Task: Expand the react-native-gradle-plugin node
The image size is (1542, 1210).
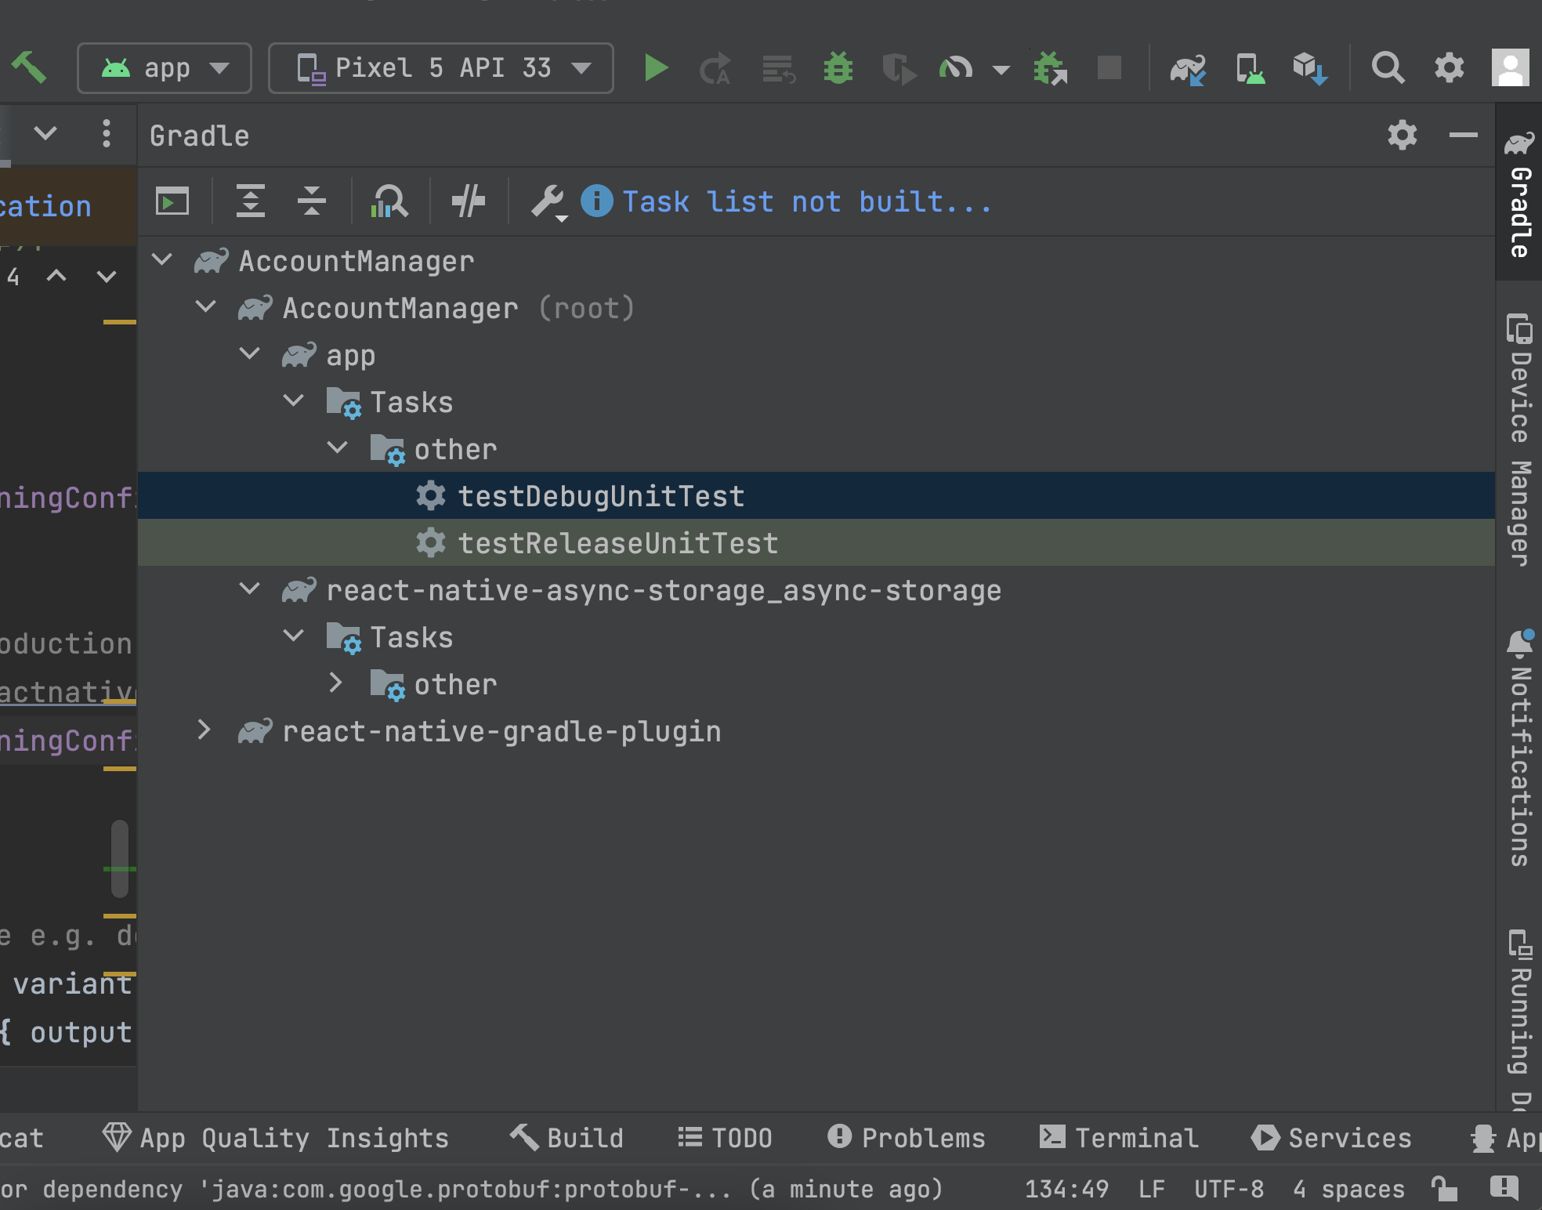Action: click(204, 730)
